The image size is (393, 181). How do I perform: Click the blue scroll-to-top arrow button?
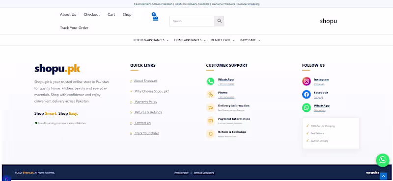(383, 177)
